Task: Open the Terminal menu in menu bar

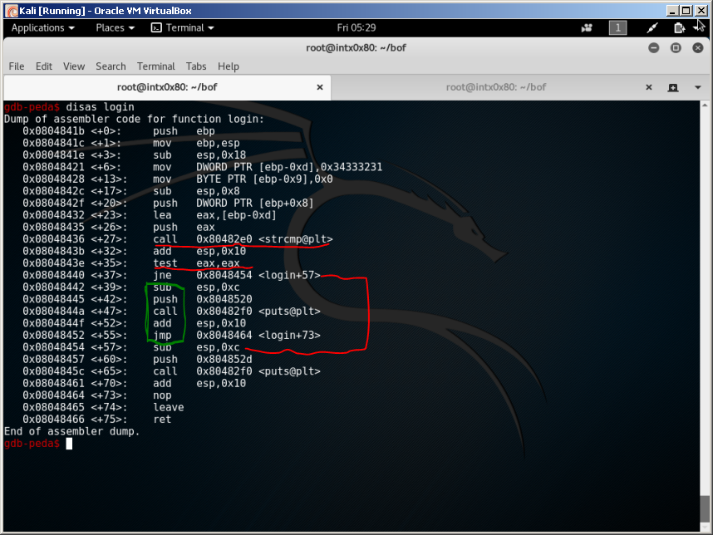Action: (156, 66)
